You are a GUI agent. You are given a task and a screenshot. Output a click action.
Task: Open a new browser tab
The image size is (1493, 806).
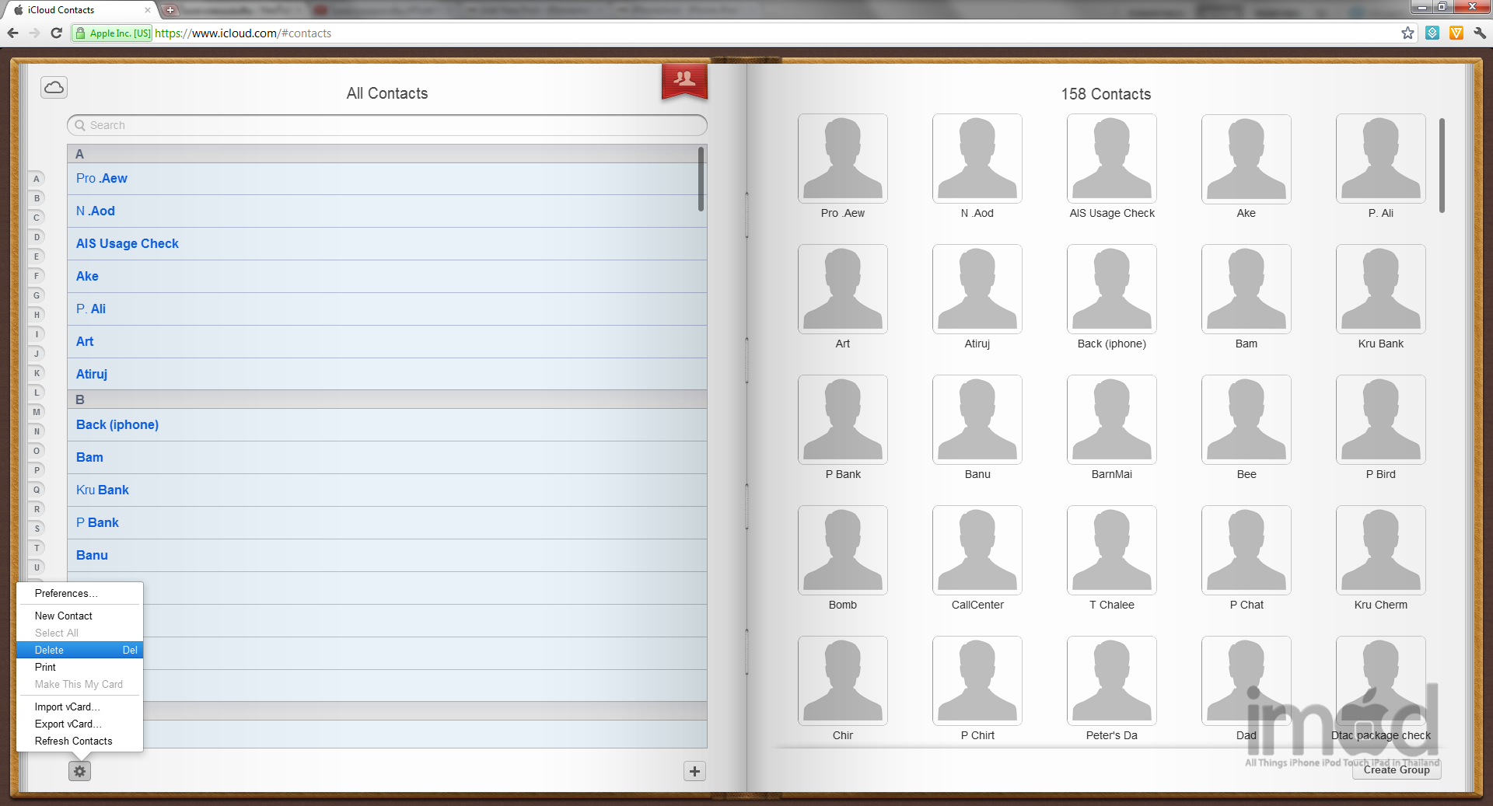pyautogui.click(x=170, y=10)
